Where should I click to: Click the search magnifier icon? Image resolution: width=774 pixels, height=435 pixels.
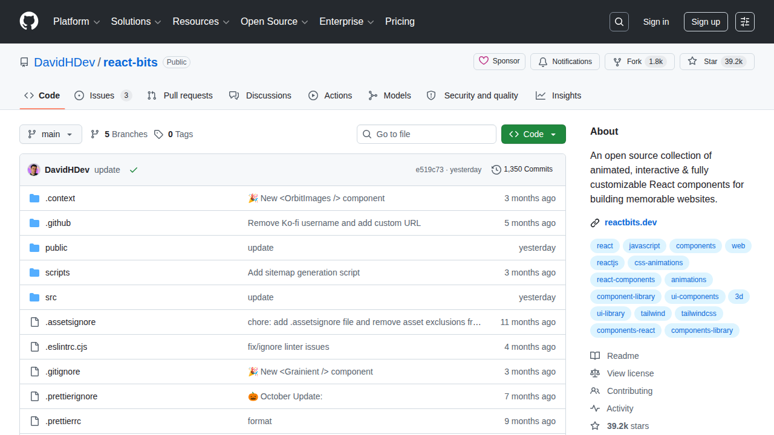[x=619, y=22]
